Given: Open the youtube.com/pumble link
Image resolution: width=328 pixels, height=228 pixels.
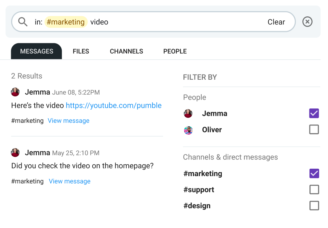Looking at the screenshot, I should click(x=114, y=105).
